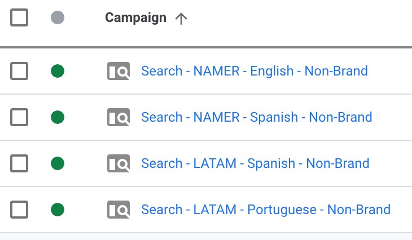Check the LATAM Spanish Non-Brand campaign checkbox

[19, 163]
